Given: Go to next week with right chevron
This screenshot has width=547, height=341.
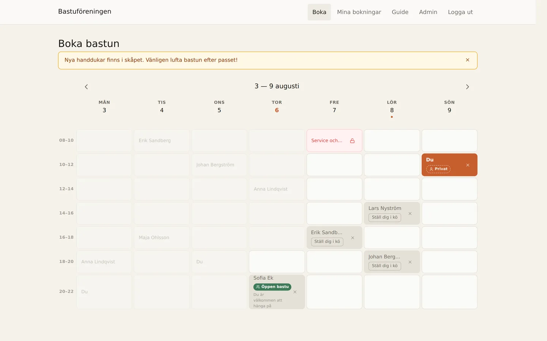Looking at the screenshot, I should point(468,87).
